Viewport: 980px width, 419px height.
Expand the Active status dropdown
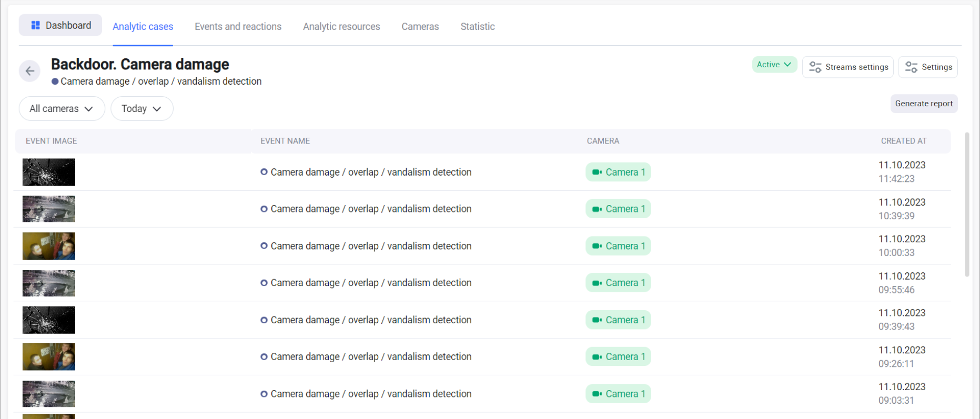point(774,65)
